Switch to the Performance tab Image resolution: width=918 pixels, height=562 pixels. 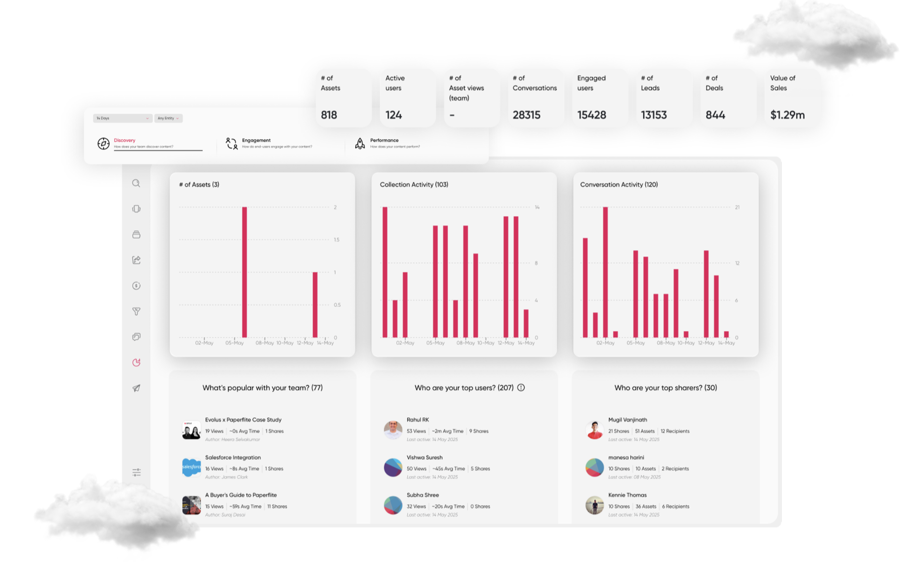[384, 140]
